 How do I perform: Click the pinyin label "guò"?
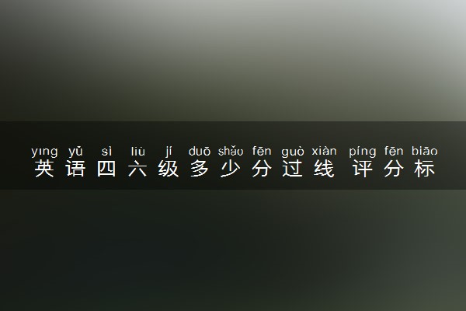(x=293, y=152)
